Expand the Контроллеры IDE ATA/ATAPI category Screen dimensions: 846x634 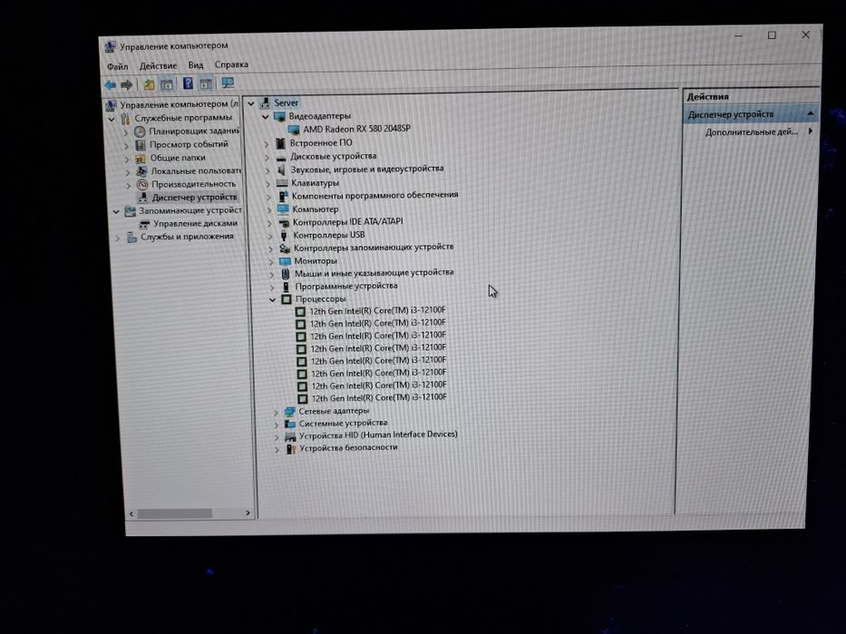click(x=270, y=223)
